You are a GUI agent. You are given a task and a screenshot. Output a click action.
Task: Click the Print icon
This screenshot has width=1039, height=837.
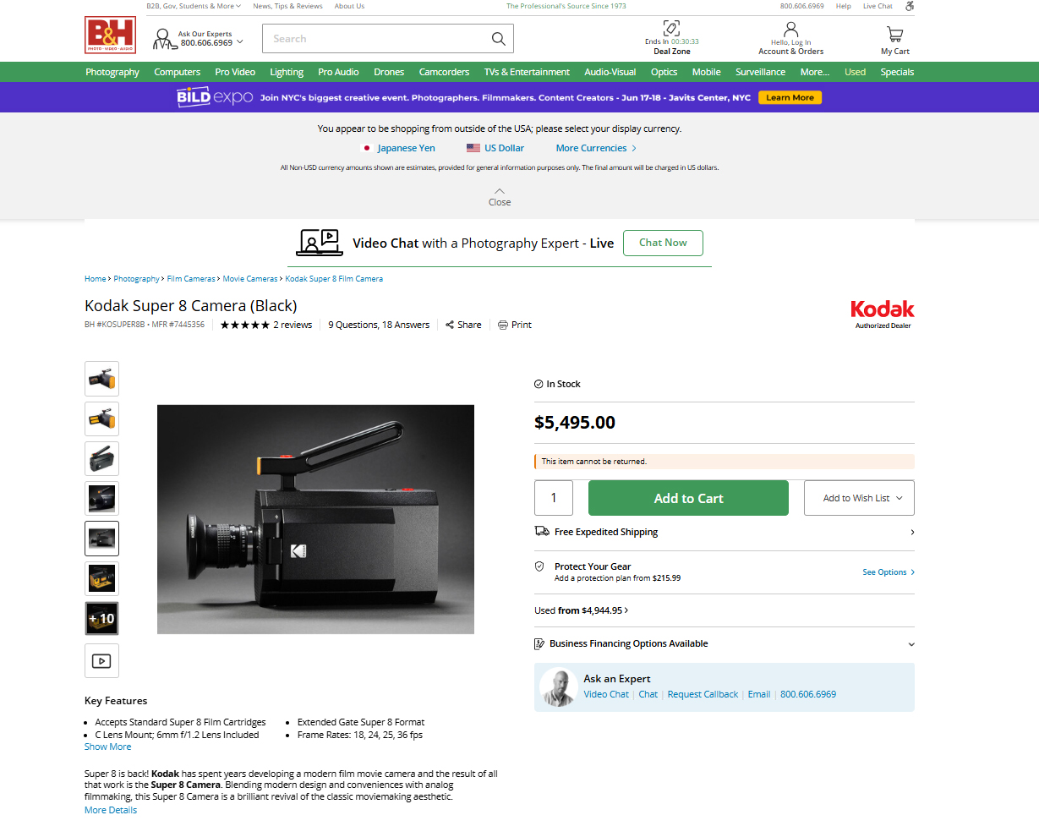(503, 325)
